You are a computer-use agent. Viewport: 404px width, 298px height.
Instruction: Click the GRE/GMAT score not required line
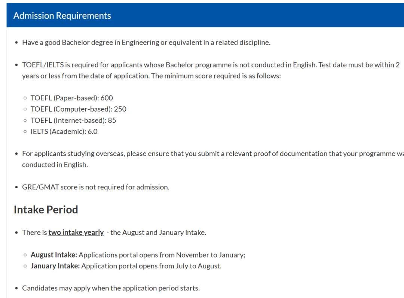96,187
